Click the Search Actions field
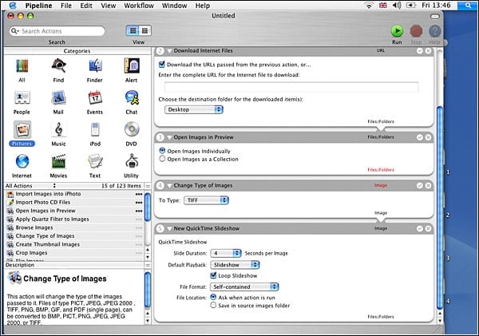 coord(57,31)
